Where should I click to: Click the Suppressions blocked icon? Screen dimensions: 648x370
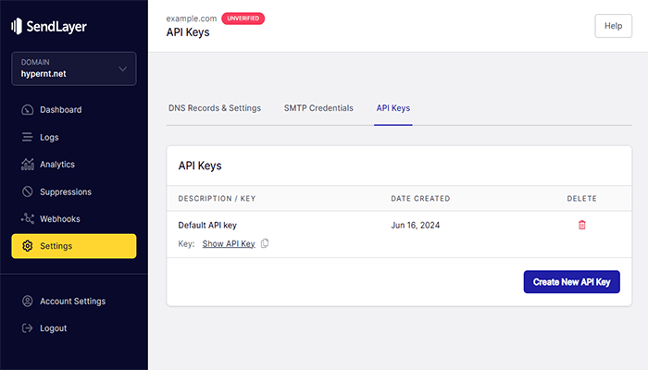27,191
